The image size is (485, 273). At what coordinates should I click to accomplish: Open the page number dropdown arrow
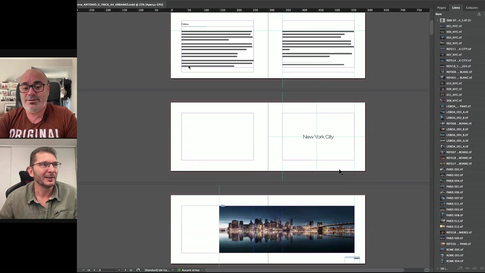point(119,270)
